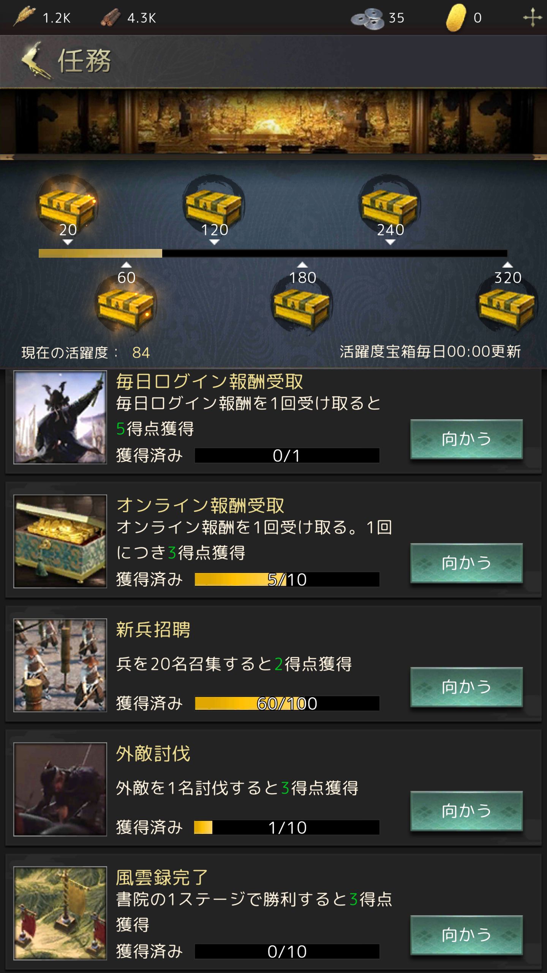Tap the gold koban currency icon
This screenshot has height=973, width=547.
coord(455,18)
